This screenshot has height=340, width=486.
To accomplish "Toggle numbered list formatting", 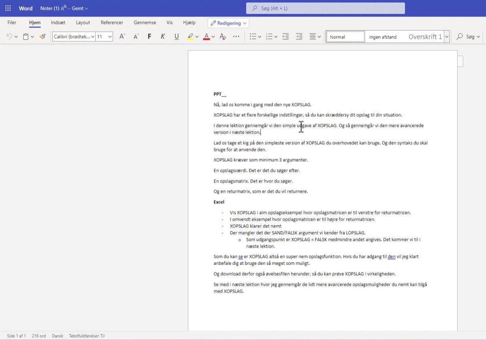I will [x=269, y=36].
